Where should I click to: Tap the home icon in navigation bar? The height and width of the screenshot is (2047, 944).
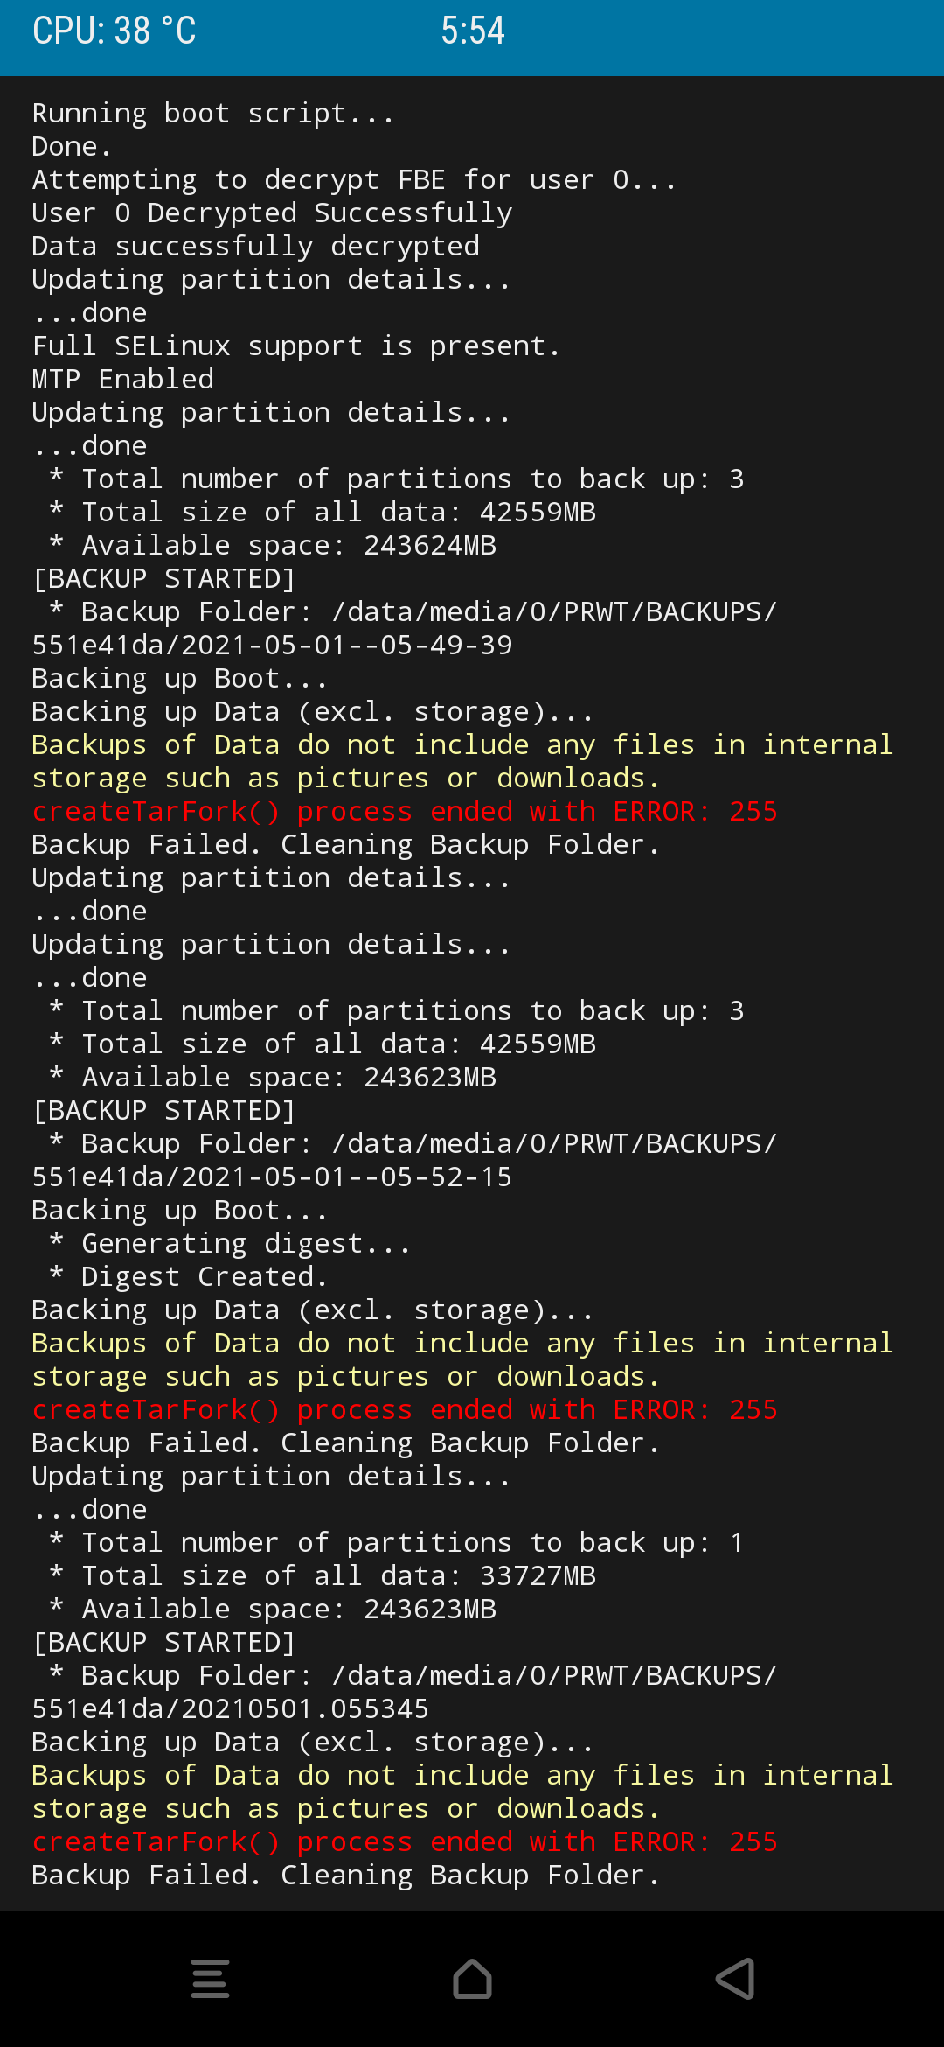tap(472, 1979)
